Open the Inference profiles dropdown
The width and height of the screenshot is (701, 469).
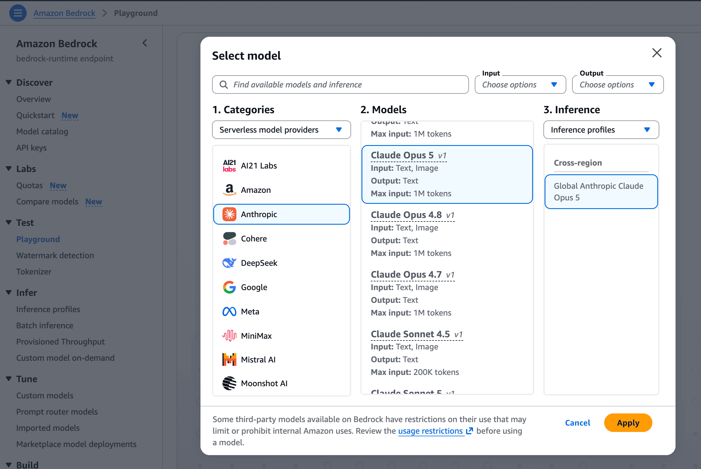click(x=601, y=130)
